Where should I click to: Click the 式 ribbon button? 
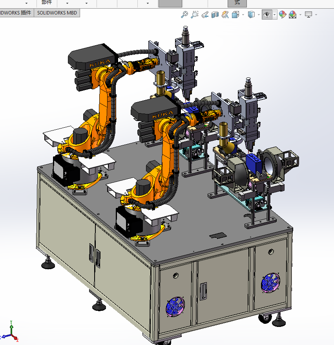237,3
